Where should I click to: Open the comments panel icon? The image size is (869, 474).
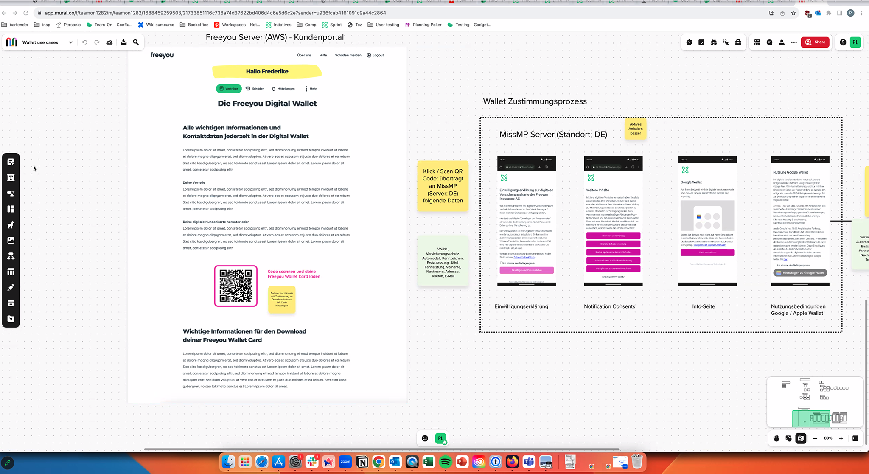pyautogui.click(x=769, y=42)
